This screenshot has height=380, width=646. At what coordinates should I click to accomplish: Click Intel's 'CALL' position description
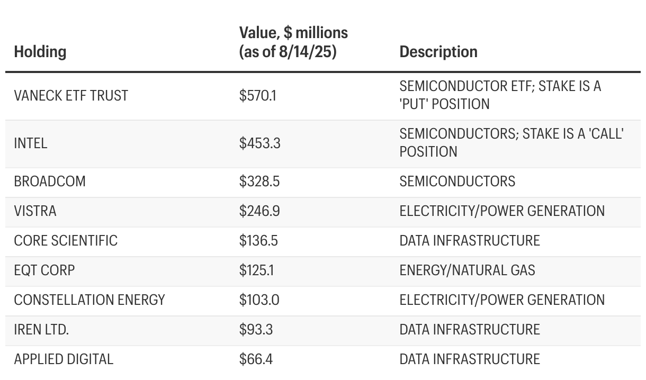[511, 143]
